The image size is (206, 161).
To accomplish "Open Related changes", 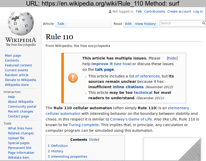I will tap(21, 133).
